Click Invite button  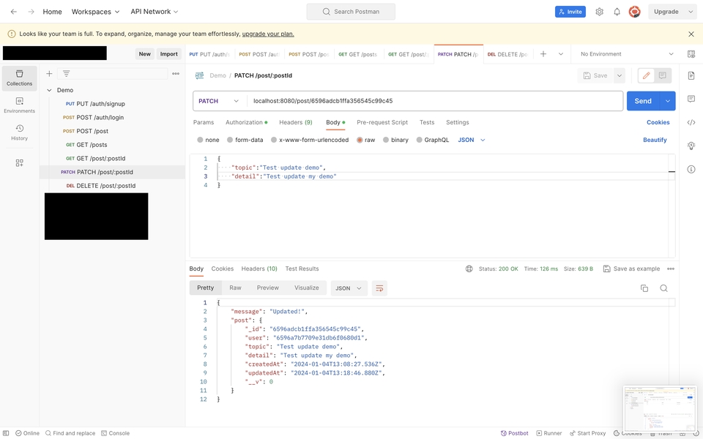click(x=570, y=12)
